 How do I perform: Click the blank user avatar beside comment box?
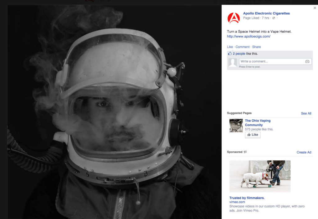point(232,63)
